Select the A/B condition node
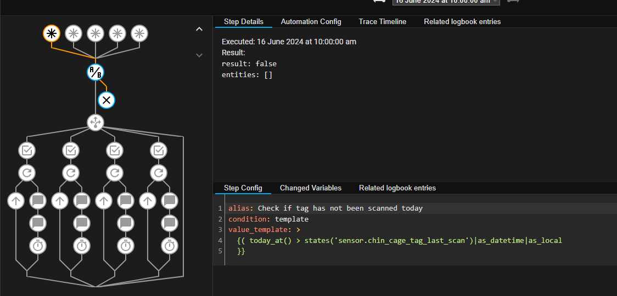This screenshot has height=296, width=617. pyautogui.click(x=96, y=72)
